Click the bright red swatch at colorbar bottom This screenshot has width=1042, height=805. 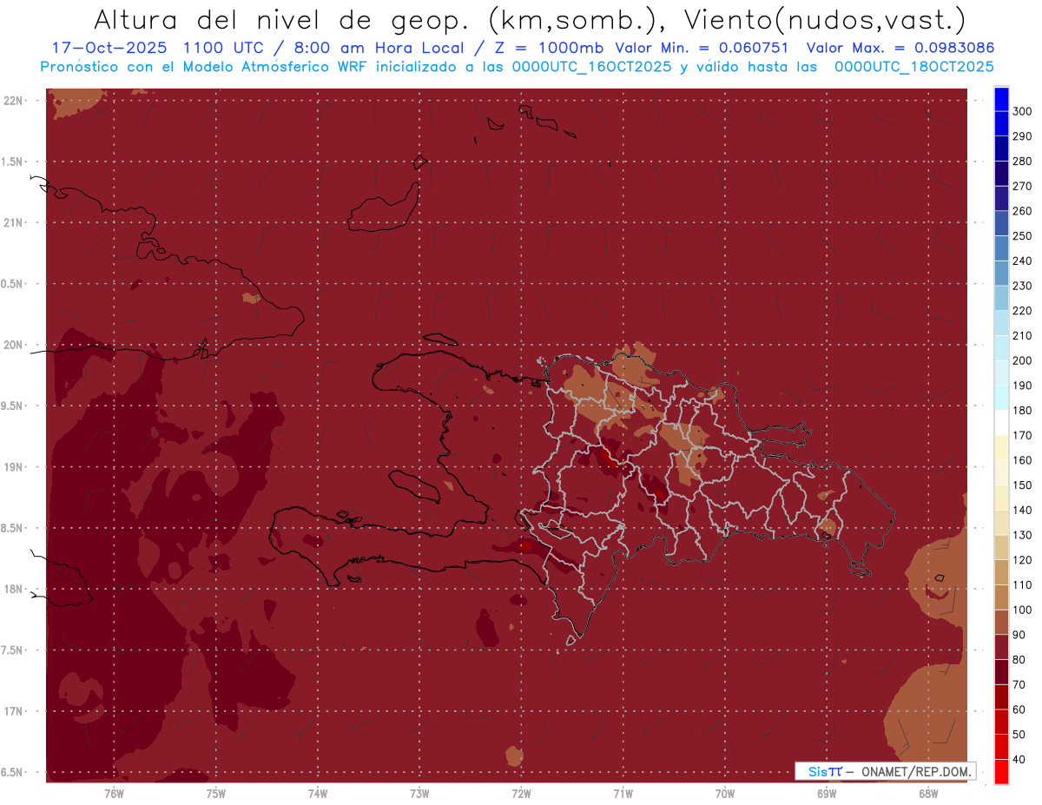point(1001,772)
